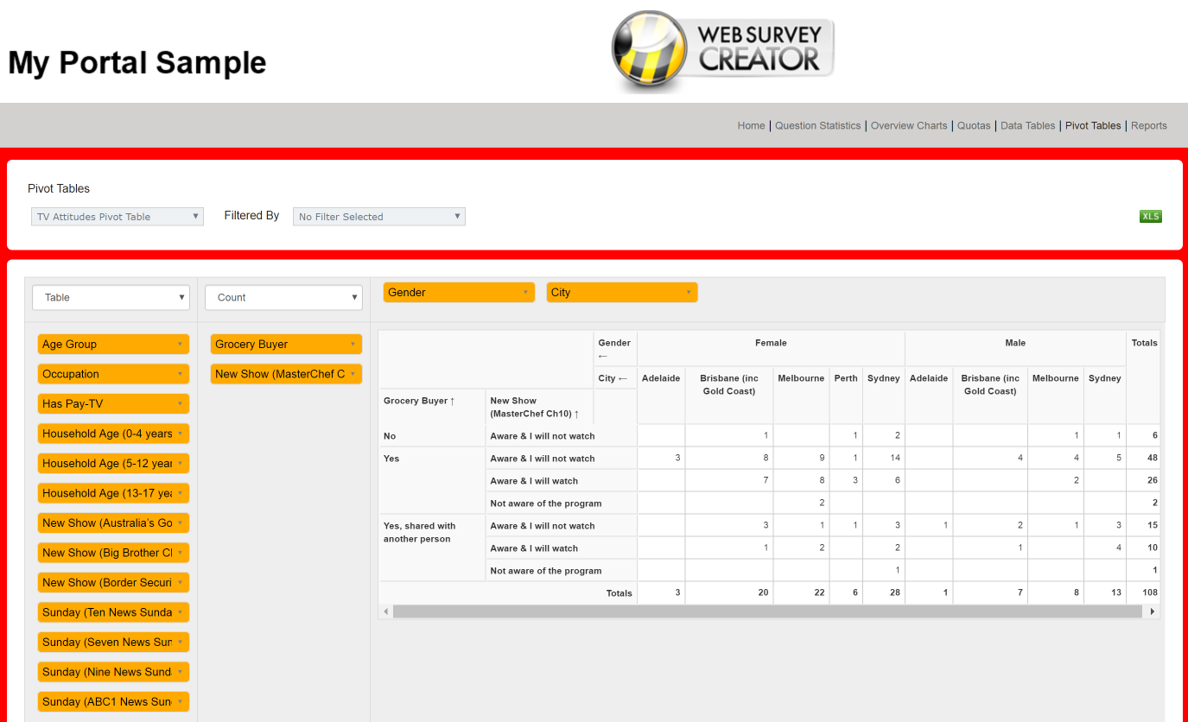Image resolution: width=1188 pixels, height=722 pixels.
Task: Click the Web Survey Creator logo
Action: (722, 48)
